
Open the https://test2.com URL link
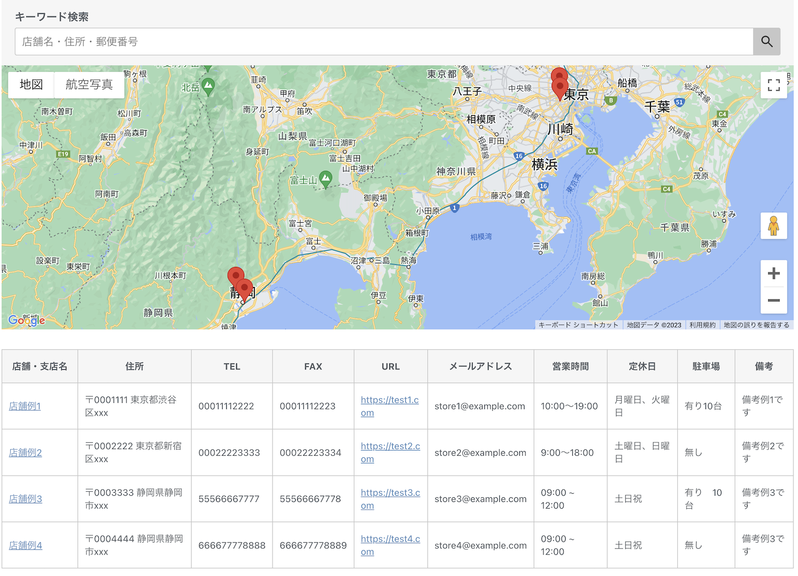[390, 446]
